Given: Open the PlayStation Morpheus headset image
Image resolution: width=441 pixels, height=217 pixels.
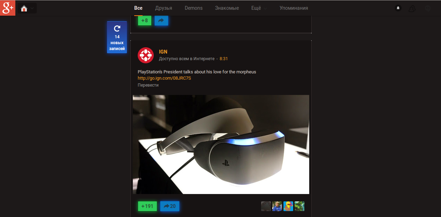Looking at the screenshot, I should [x=221, y=144].
